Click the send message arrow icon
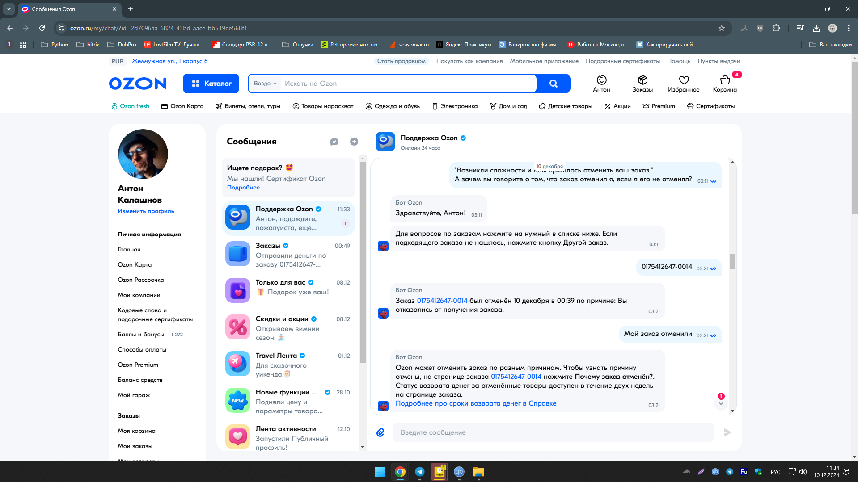This screenshot has width=858, height=482. click(x=727, y=432)
